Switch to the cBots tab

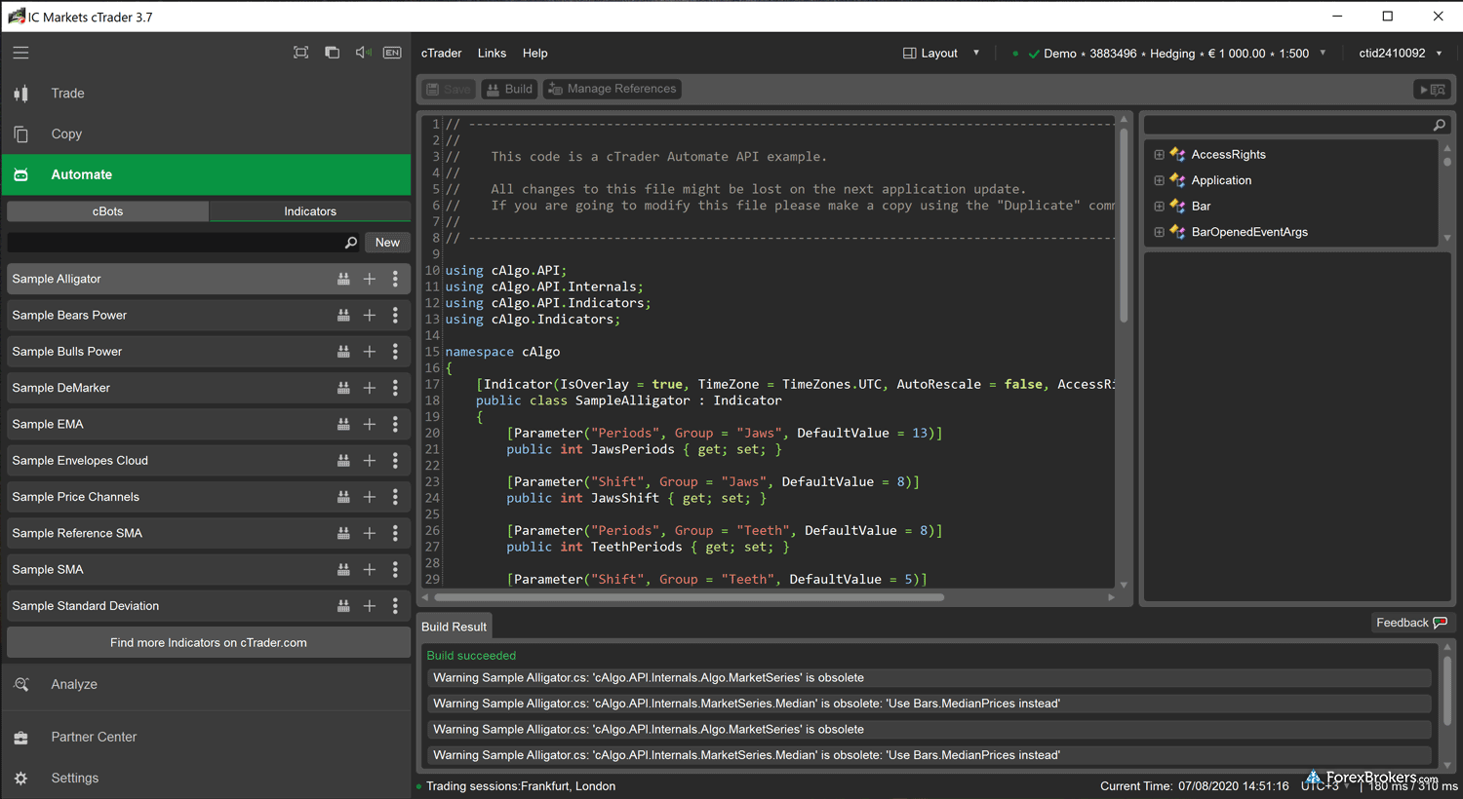107,211
